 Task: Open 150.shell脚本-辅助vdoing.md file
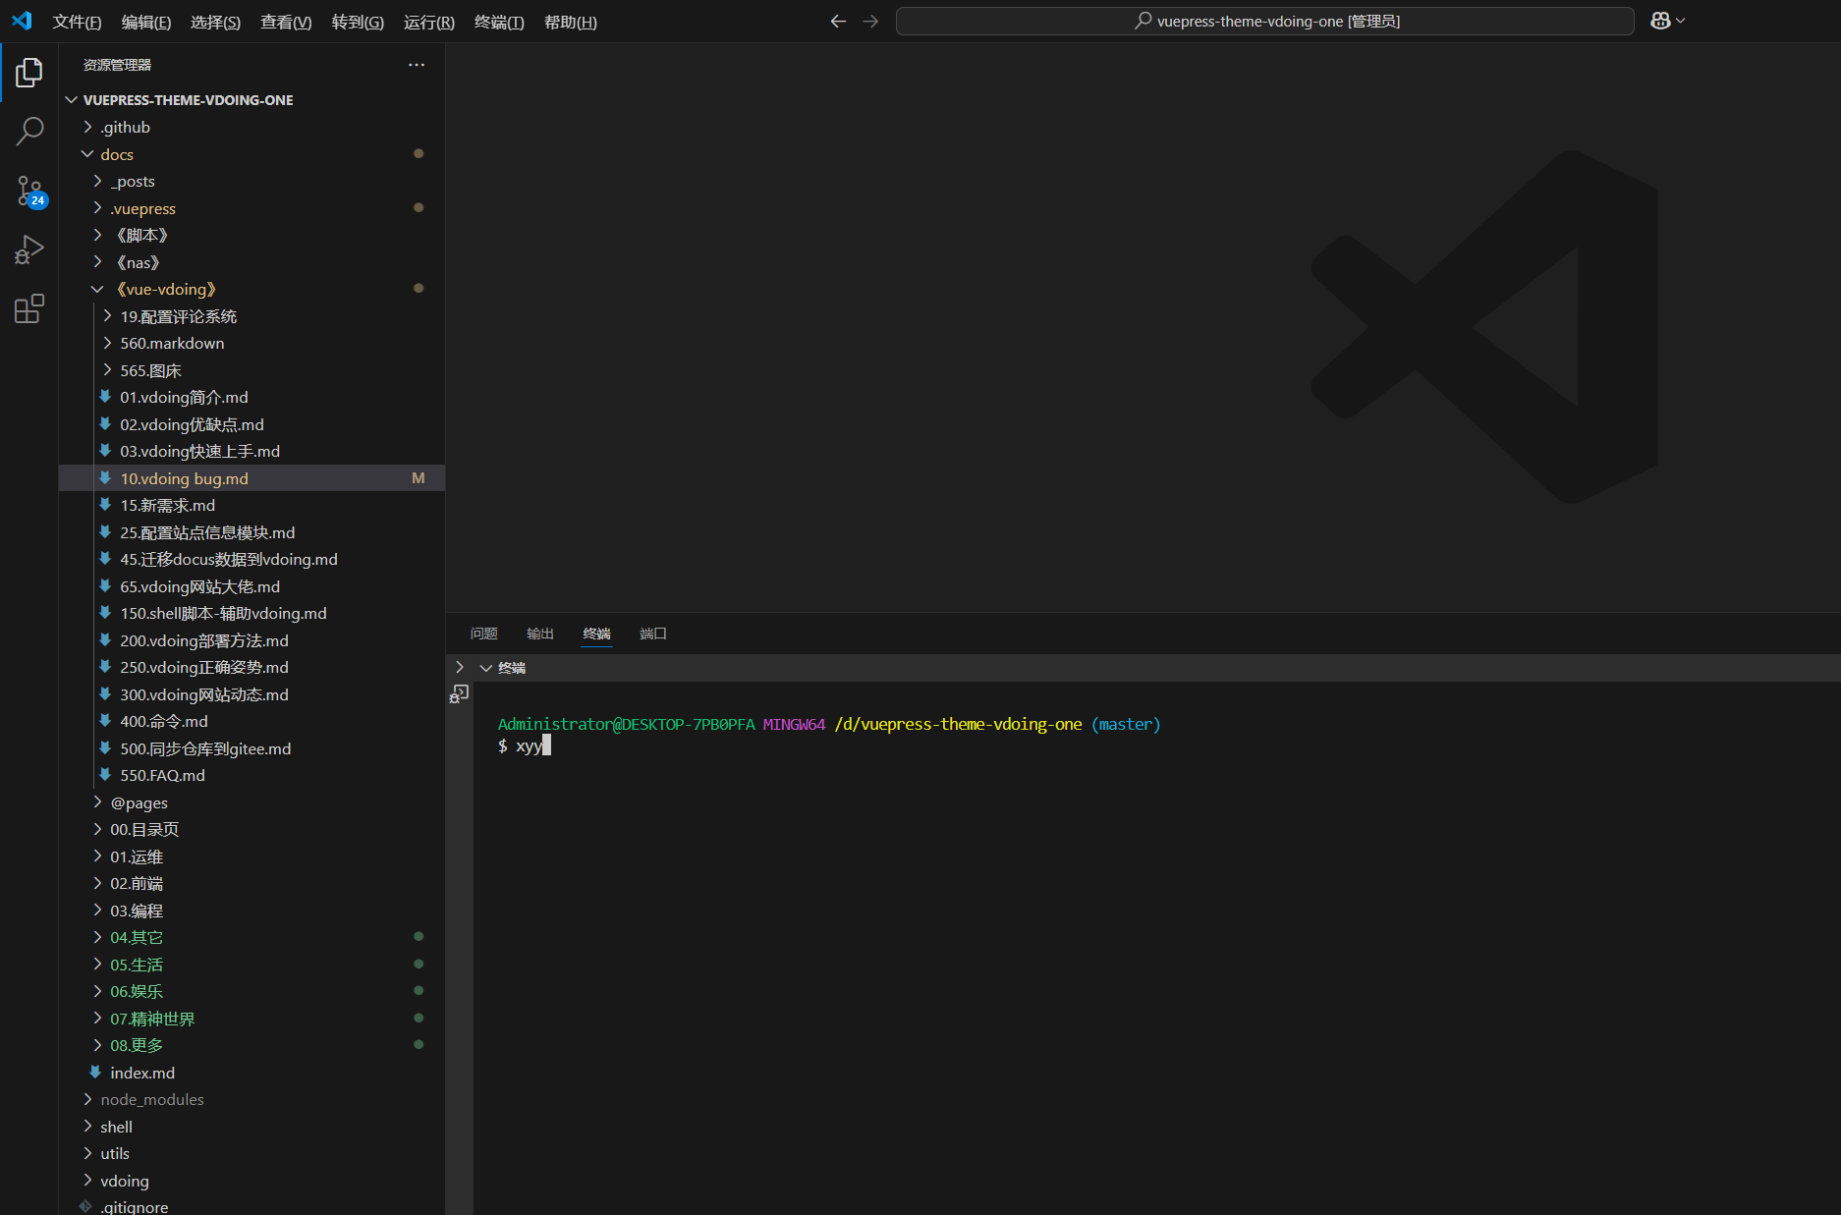click(x=251, y=613)
